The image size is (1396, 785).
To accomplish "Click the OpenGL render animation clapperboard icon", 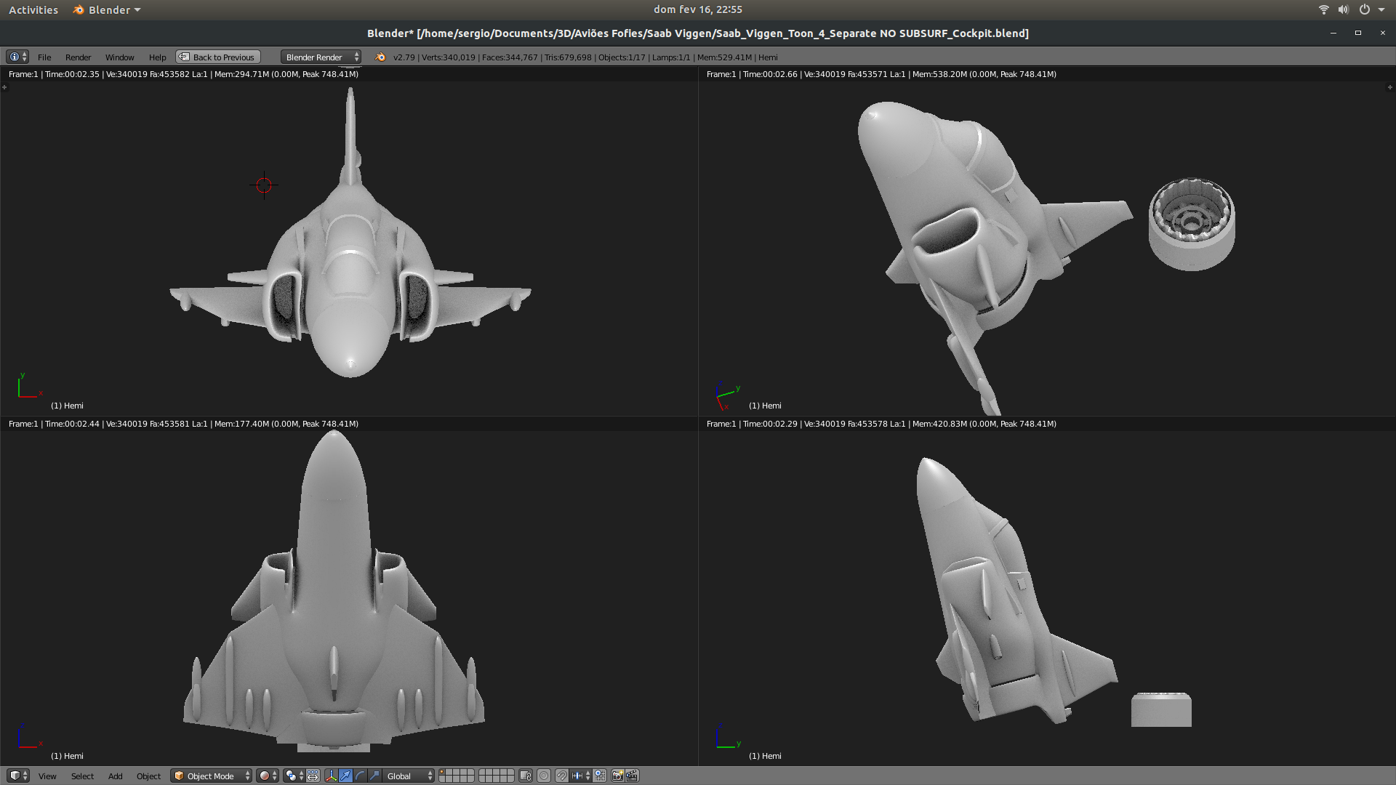I will [632, 776].
